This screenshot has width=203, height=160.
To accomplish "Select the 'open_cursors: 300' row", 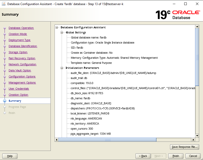I will [82, 129].
